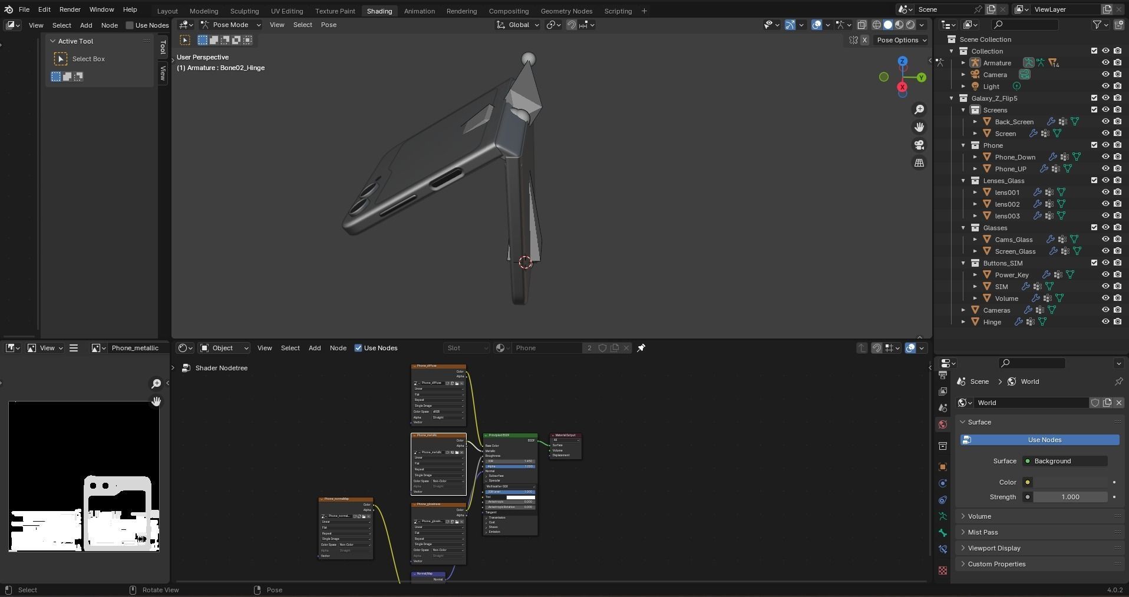
Task: Click the Select Box tool icon
Action: point(61,59)
